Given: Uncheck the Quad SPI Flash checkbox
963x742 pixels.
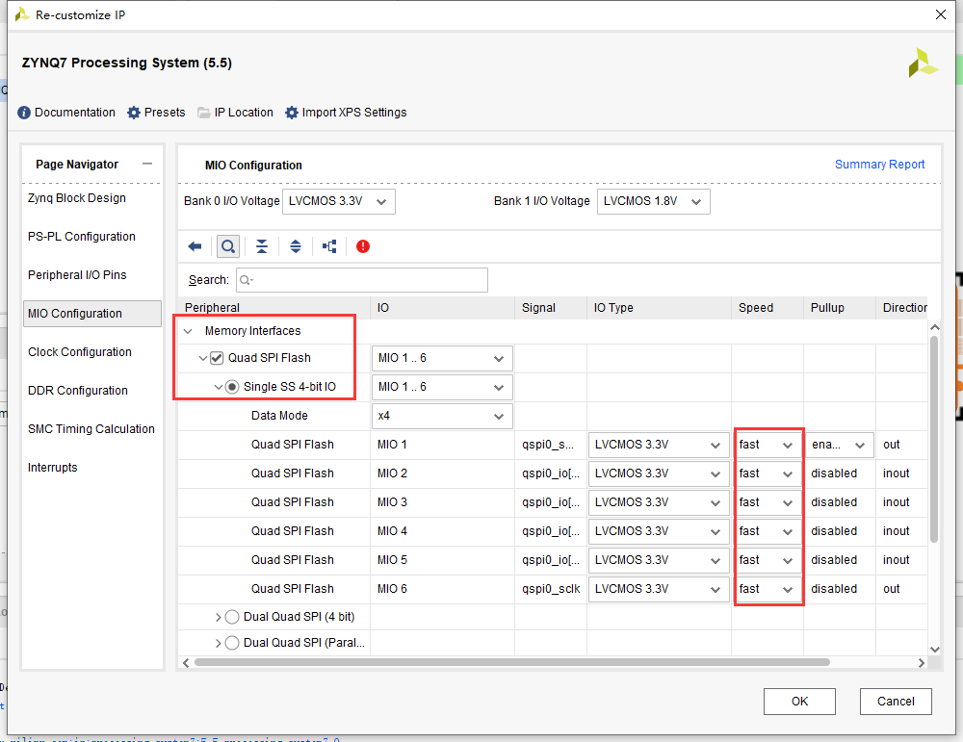Looking at the screenshot, I should pyautogui.click(x=217, y=358).
